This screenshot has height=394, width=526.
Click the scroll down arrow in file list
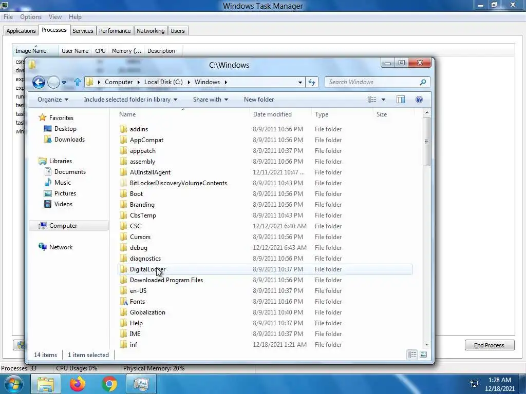click(x=426, y=344)
